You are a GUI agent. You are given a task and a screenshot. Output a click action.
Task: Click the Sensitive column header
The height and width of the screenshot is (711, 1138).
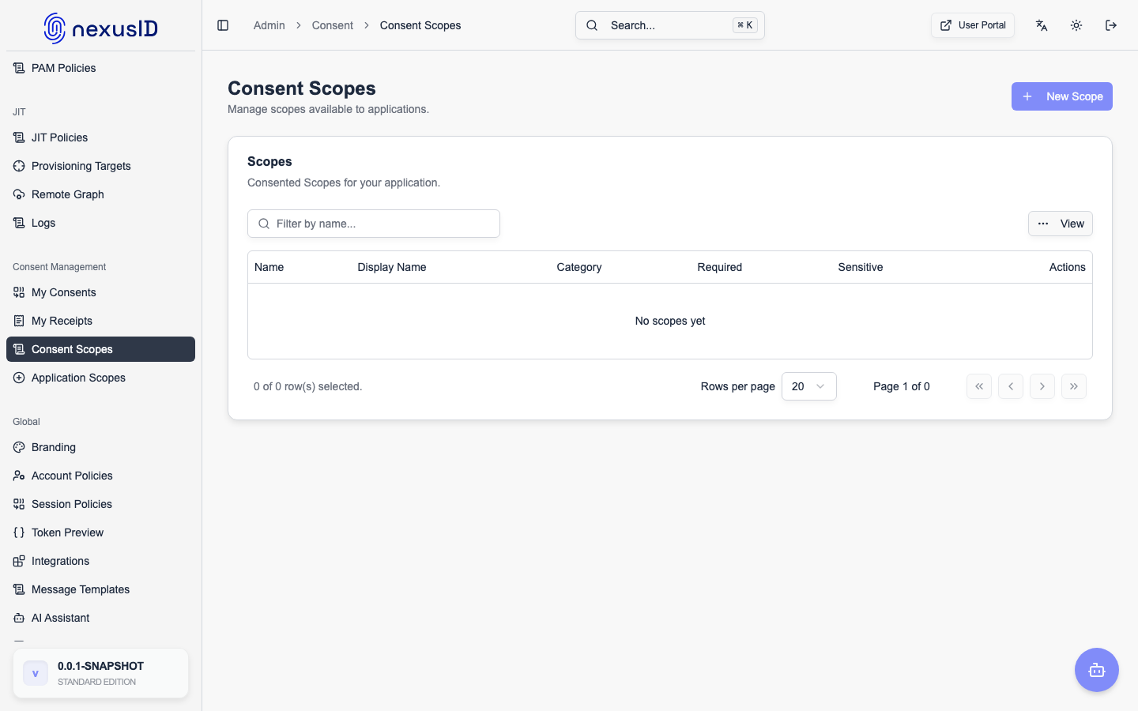(x=861, y=267)
